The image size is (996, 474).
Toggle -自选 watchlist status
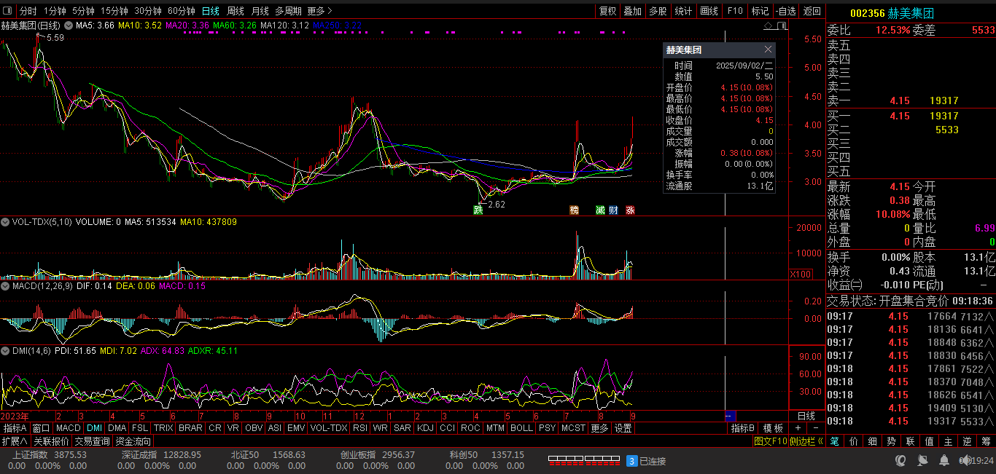click(785, 11)
